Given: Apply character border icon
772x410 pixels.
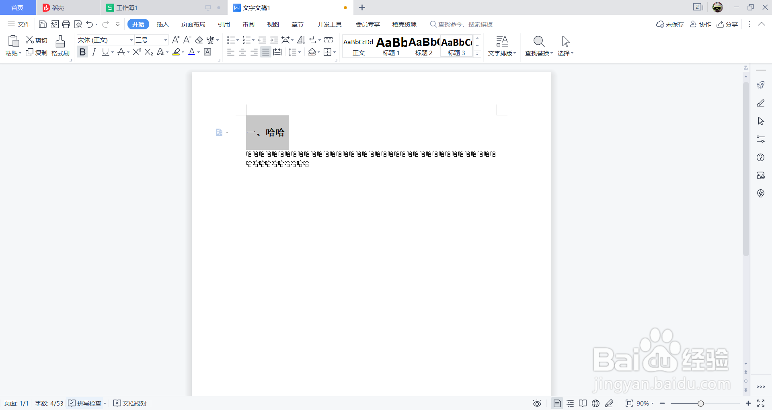Looking at the screenshot, I should 207,52.
